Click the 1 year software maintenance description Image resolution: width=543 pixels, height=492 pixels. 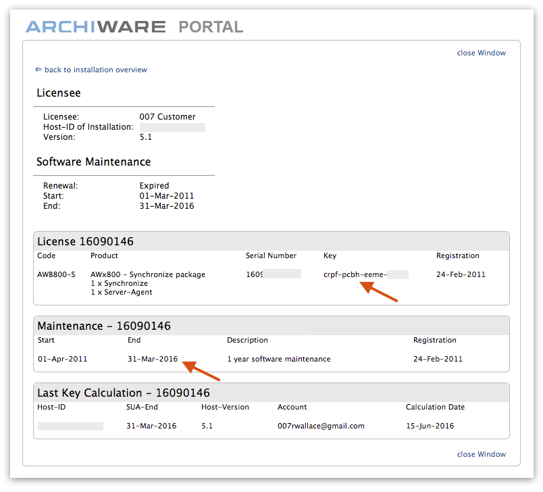pyautogui.click(x=278, y=359)
